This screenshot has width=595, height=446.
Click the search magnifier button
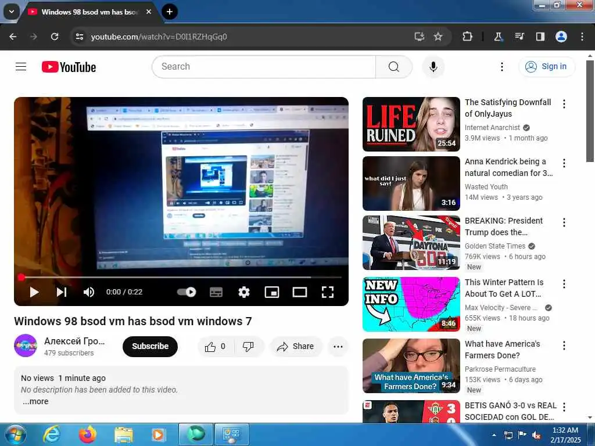point(394,67)
